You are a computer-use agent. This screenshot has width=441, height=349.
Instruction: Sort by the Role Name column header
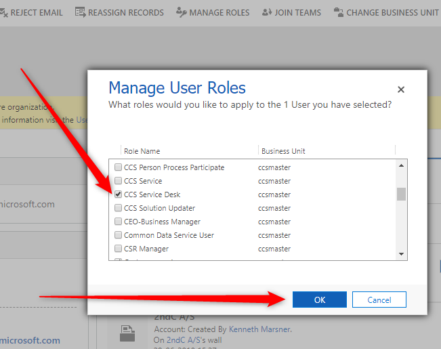pos(142,151)
